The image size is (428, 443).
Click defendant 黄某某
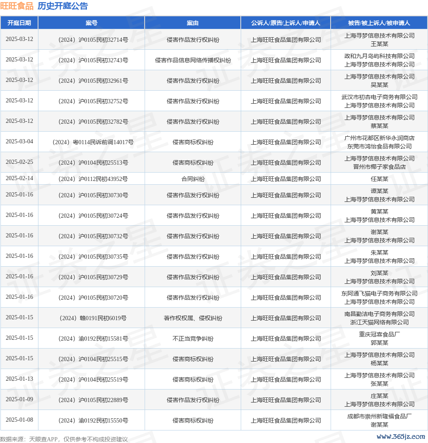coord(380,211)
